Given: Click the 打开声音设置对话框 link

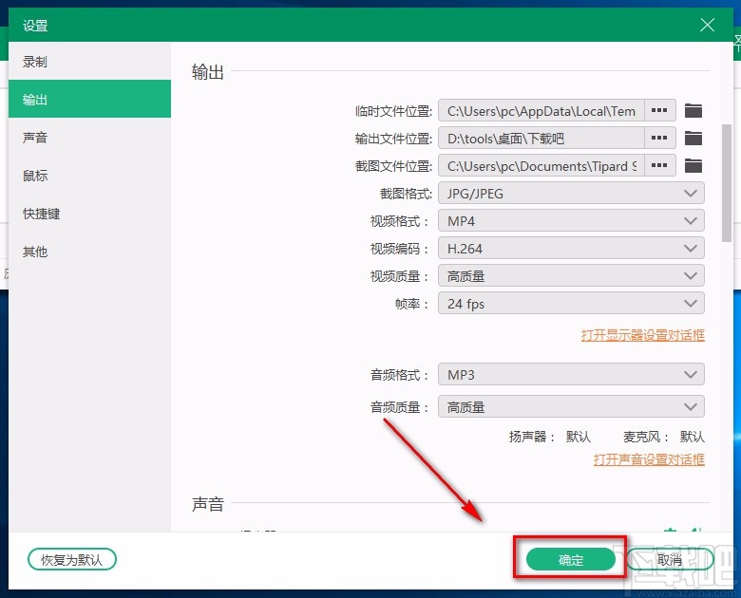Looking at the screenshot, I should 649,459.
